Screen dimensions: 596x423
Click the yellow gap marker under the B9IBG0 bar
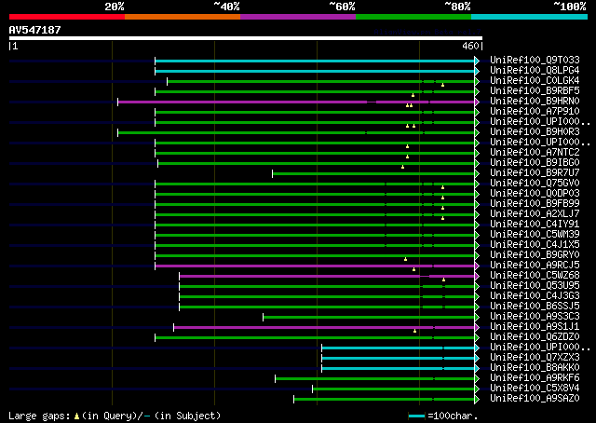click(x=402, y=167)
